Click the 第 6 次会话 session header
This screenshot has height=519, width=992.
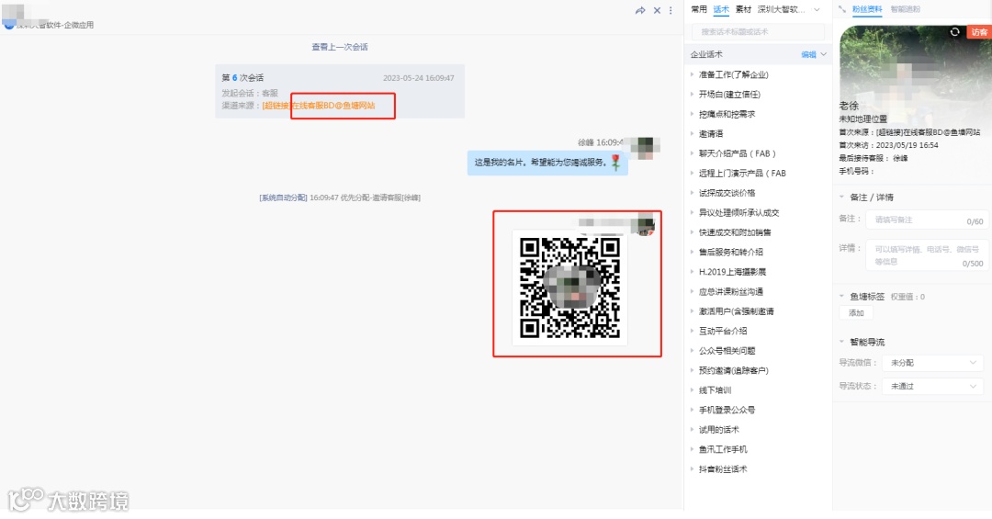(x=242, y=78)
